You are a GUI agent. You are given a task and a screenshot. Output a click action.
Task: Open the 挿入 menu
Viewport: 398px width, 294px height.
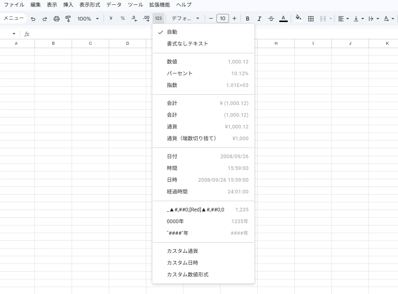point(68,5)
